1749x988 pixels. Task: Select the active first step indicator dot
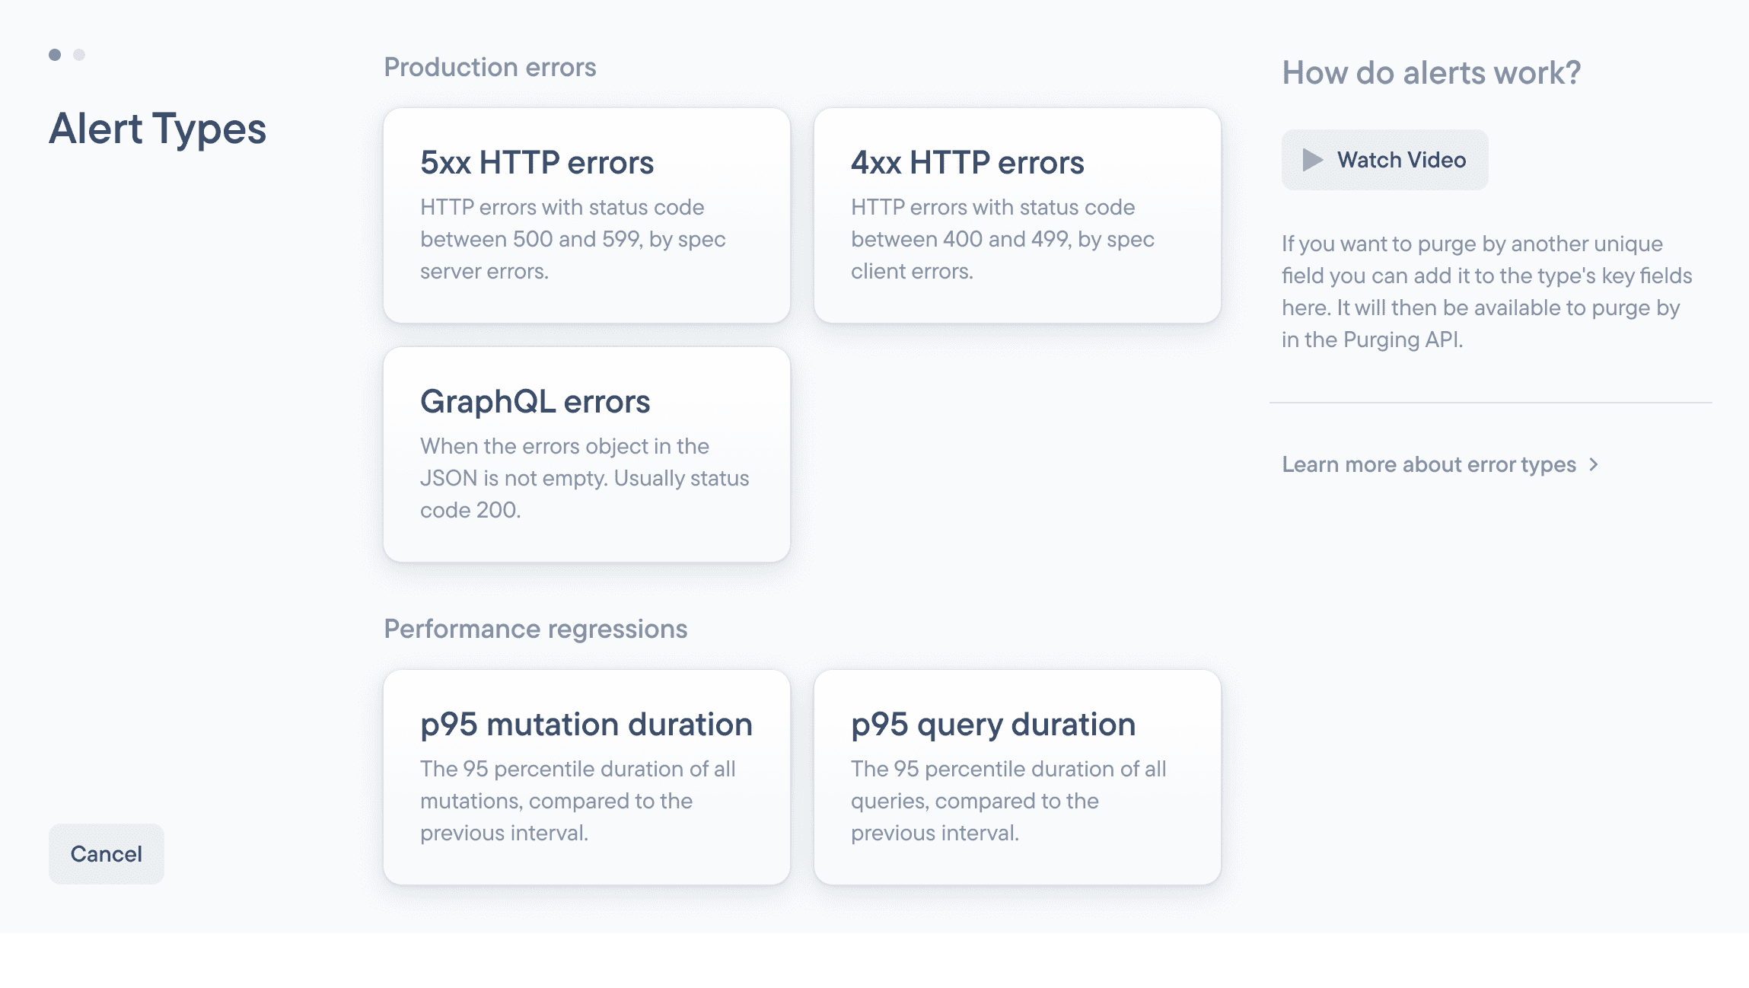coord(54,54)
